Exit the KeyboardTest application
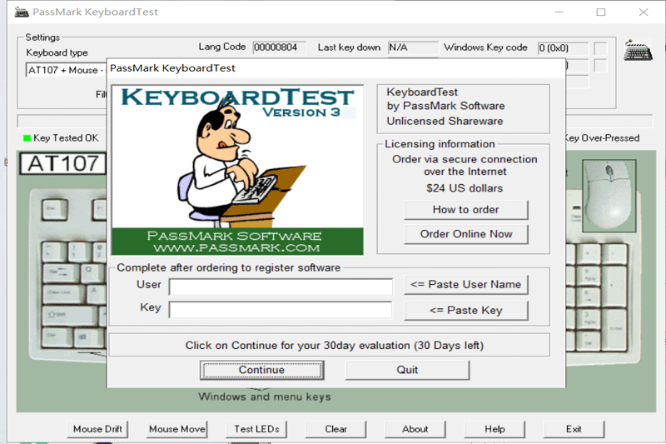The image size is (666, 444). (x=574, y=429)
